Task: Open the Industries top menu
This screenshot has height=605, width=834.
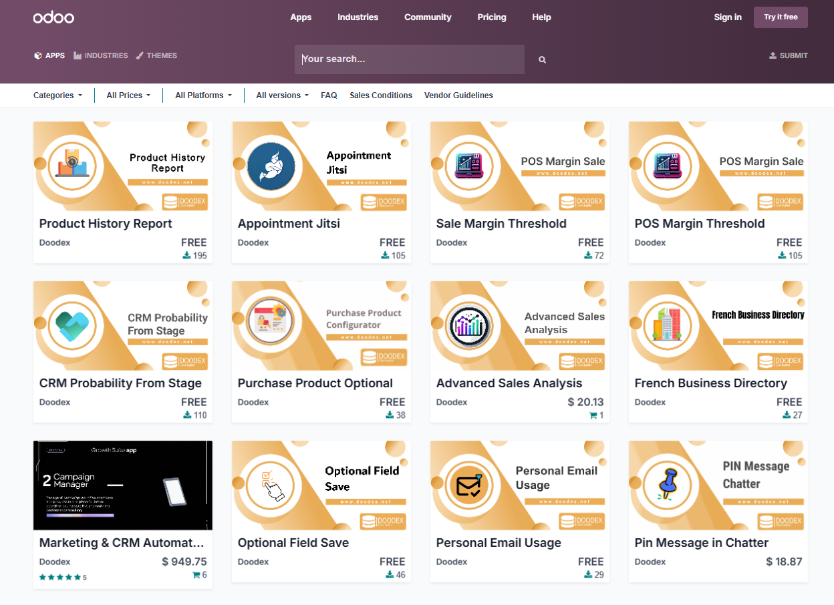Action: pos(358,17)
